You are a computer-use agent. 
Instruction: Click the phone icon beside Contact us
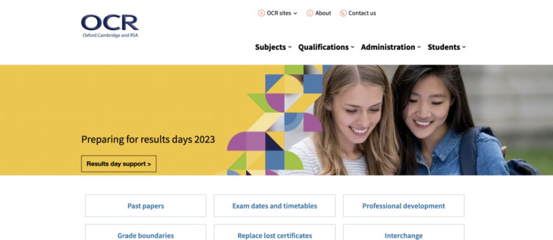(343, 13)
